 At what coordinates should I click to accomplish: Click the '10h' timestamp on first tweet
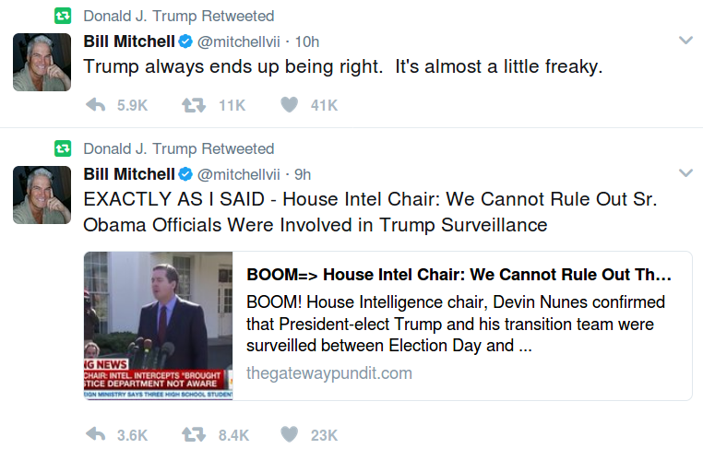[306, 41]
